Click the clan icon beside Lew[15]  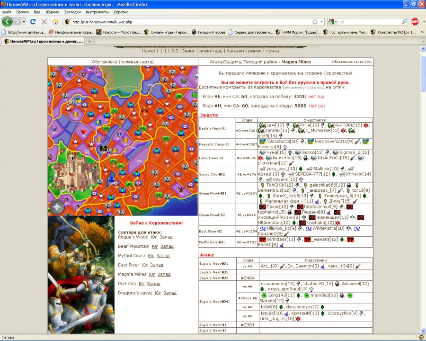(x=262, y=126)
